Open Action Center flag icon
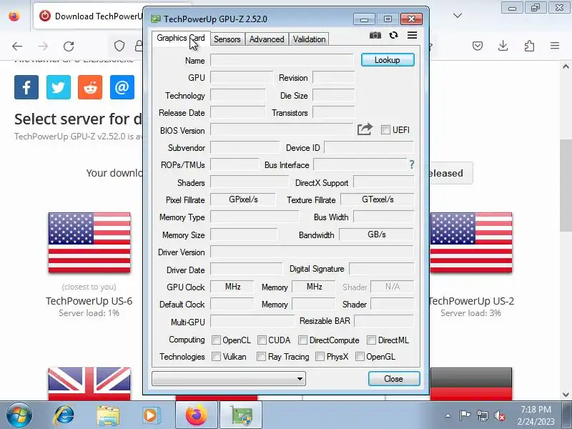This screenshot has width=572, height=429. (465, 415)
